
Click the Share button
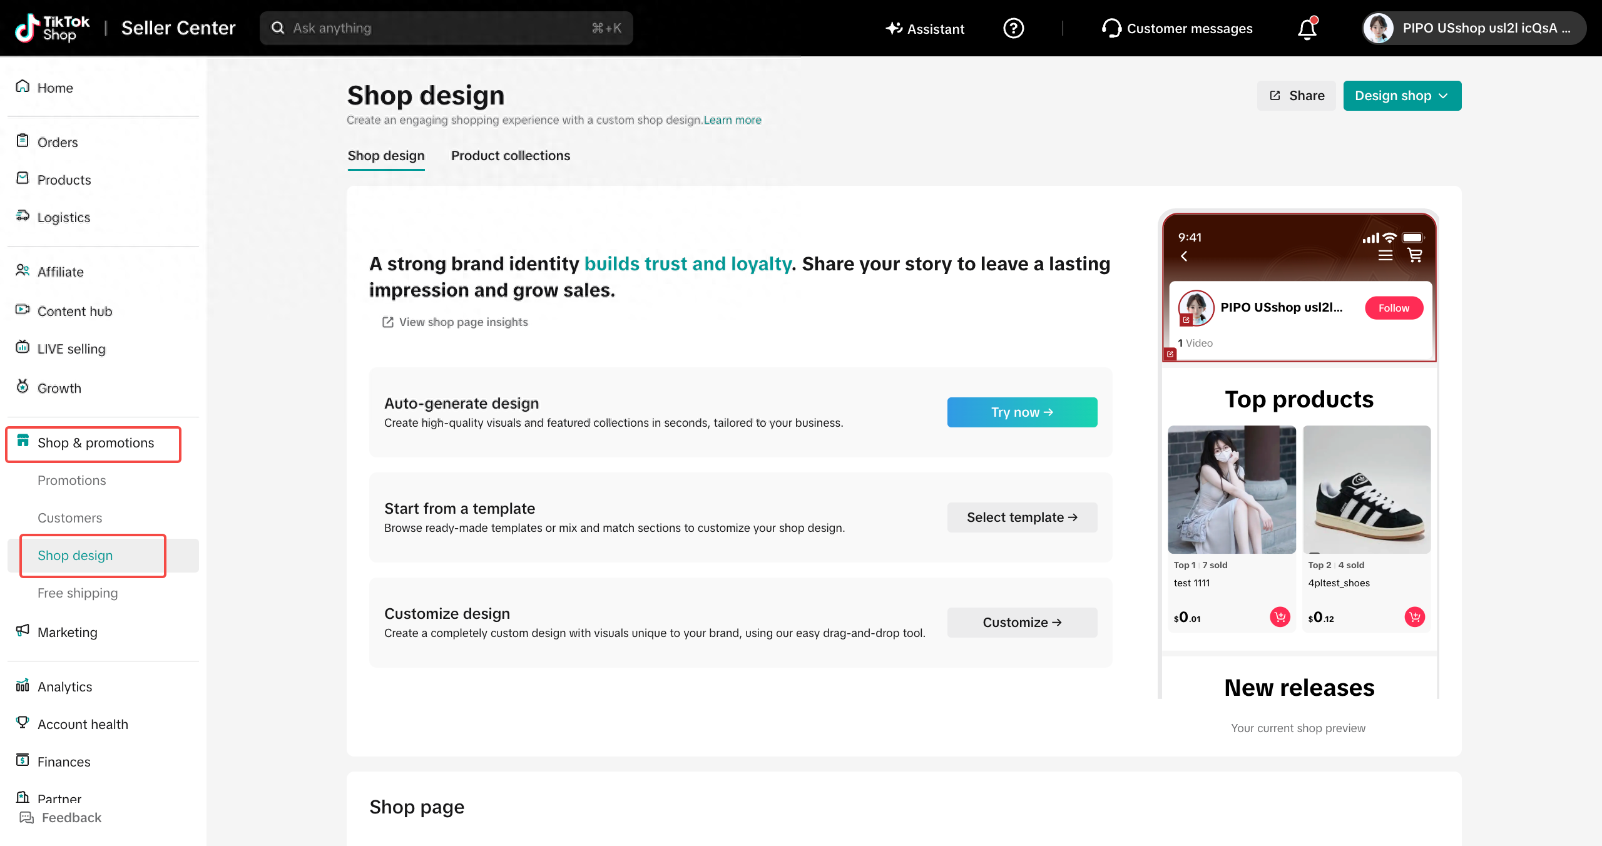click(x=1297, y=96)
